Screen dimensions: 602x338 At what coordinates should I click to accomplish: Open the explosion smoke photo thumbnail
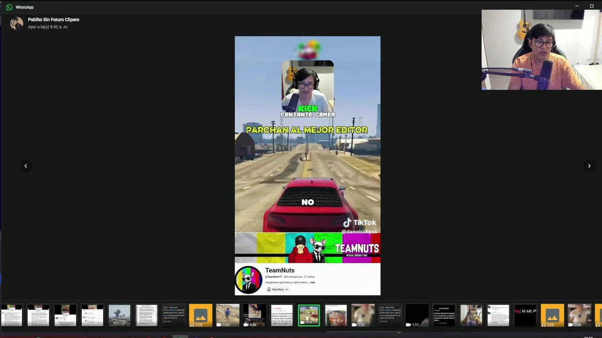click(119, 315)
